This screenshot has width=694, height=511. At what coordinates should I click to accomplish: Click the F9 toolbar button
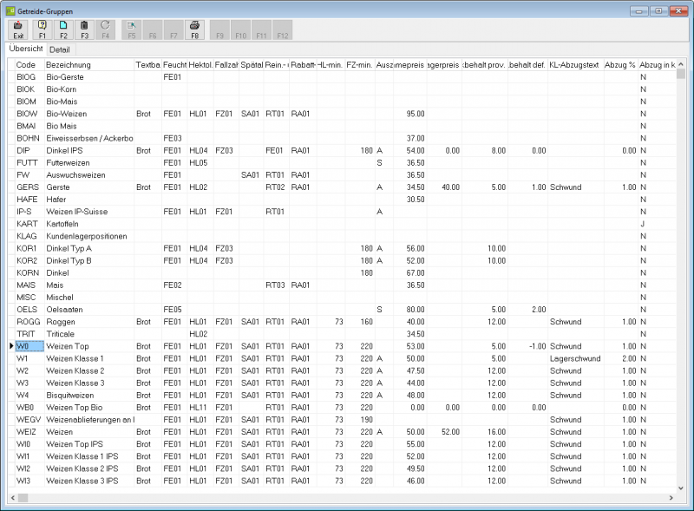tap(220, 30)
